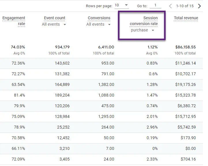The width and height of the screenshot is (208, 166).
Task: Select event count cell 25,252
Action: [63, 127]
